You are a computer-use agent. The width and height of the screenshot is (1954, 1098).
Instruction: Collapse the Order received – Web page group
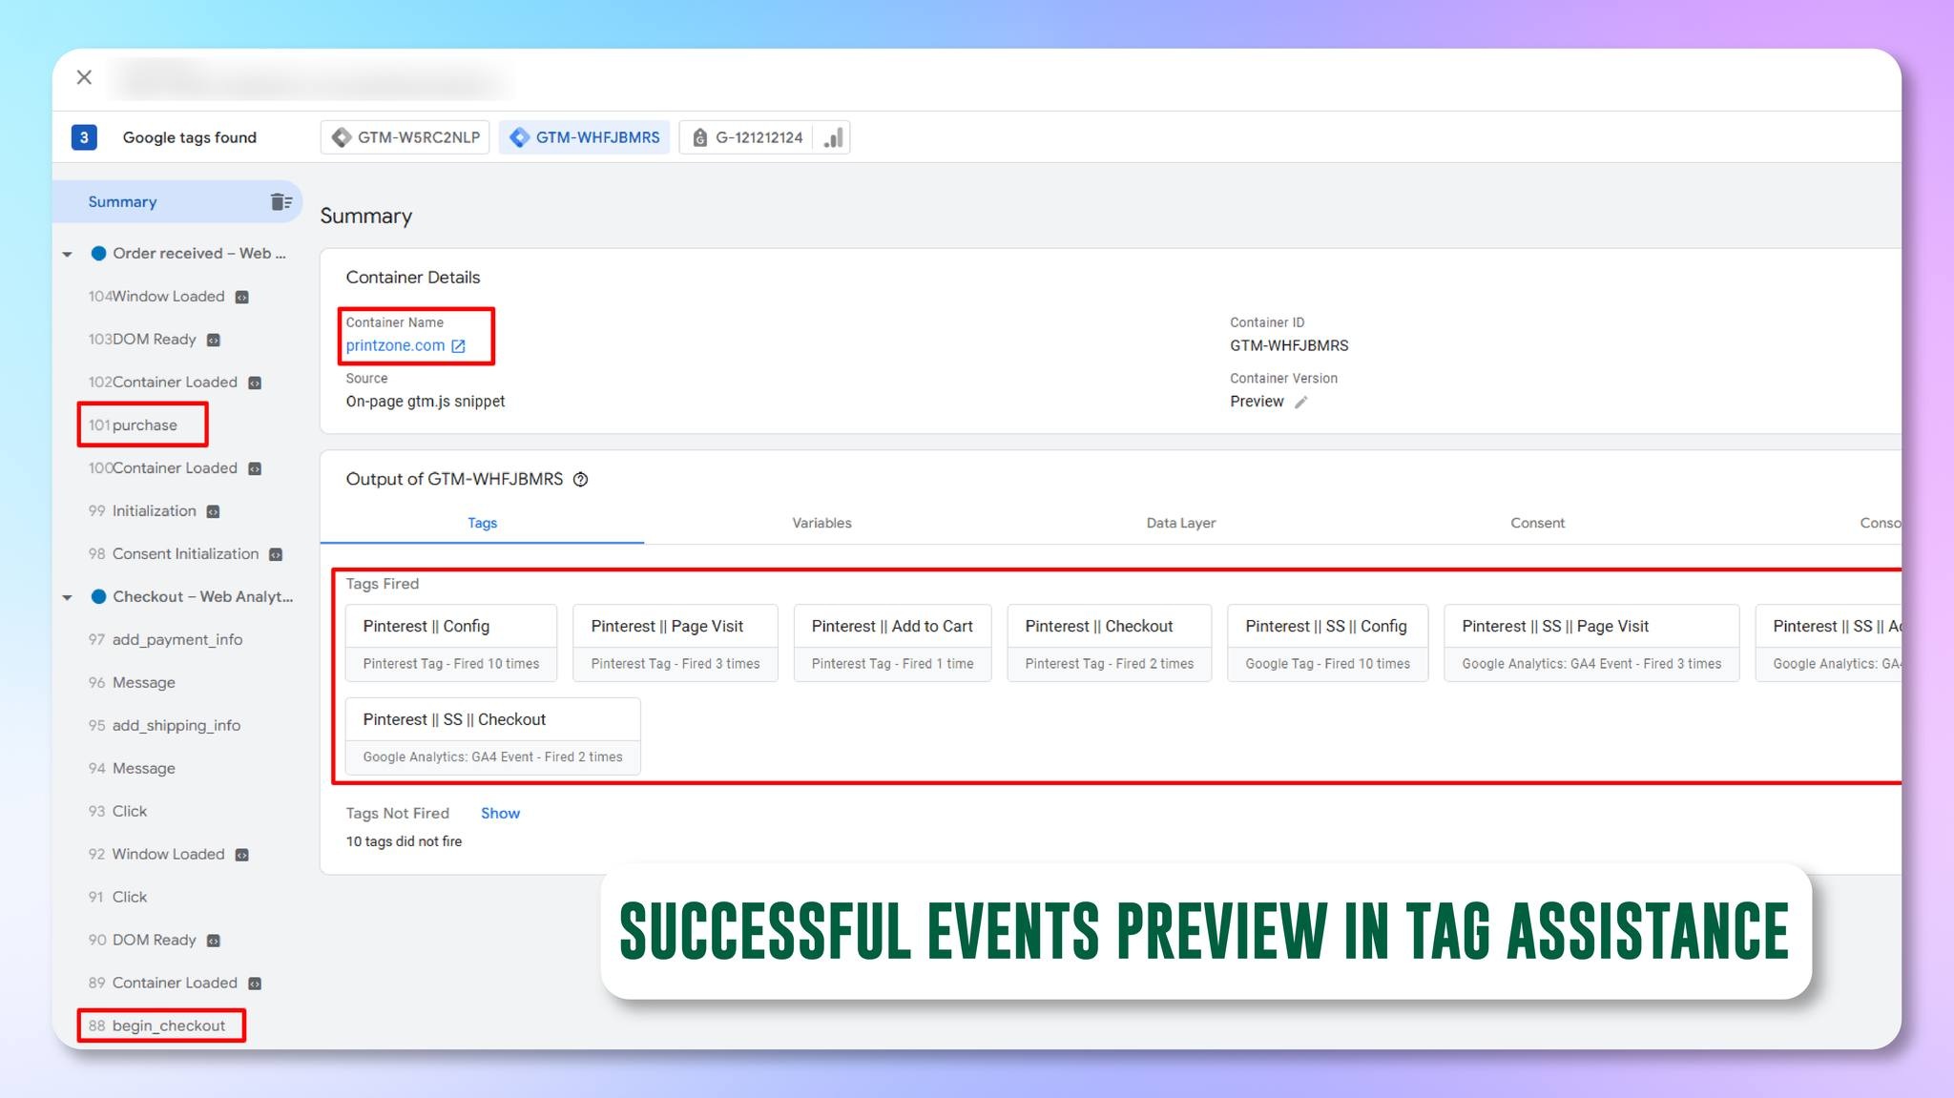tap(67, 254)
